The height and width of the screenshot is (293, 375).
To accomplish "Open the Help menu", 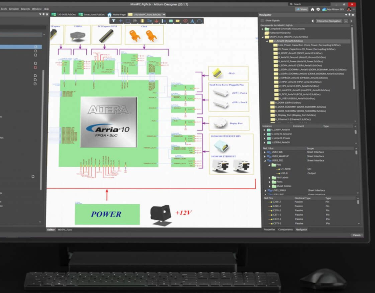I will tap(46, 9).
